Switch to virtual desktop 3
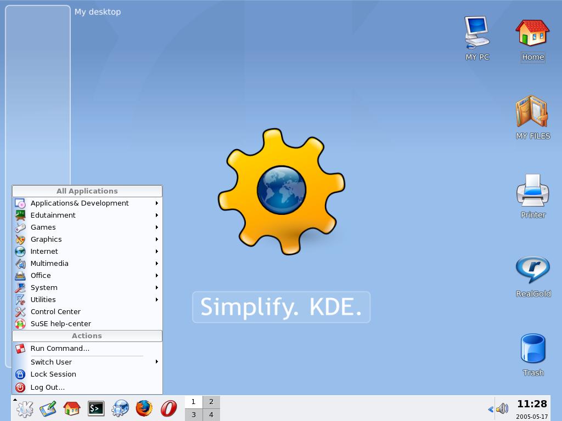 194,414
